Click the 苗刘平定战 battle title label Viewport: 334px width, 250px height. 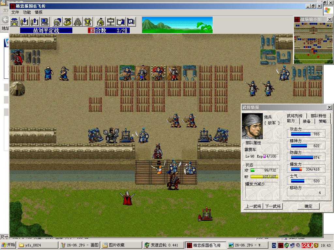click(46, 30)
